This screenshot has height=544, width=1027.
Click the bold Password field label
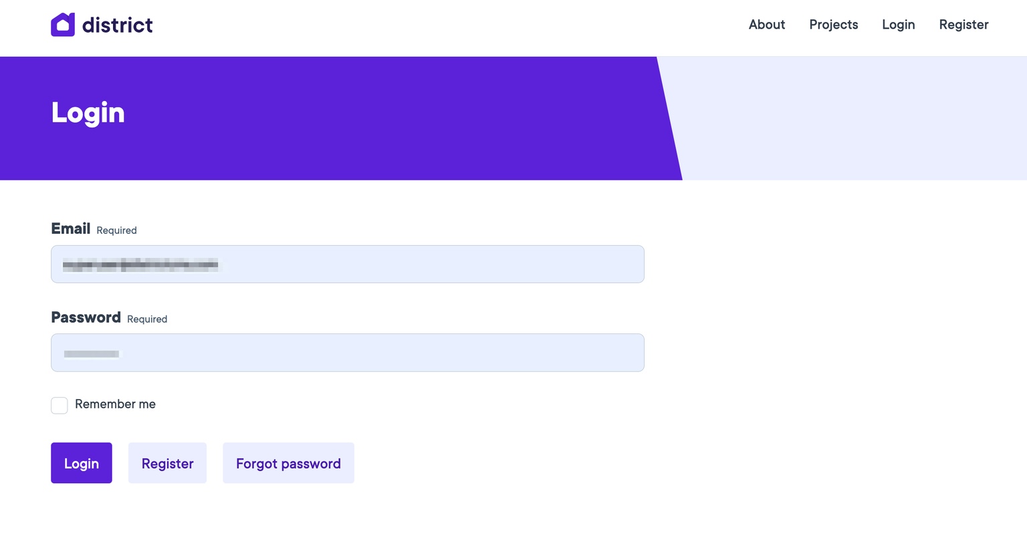[x=86, y=317]
